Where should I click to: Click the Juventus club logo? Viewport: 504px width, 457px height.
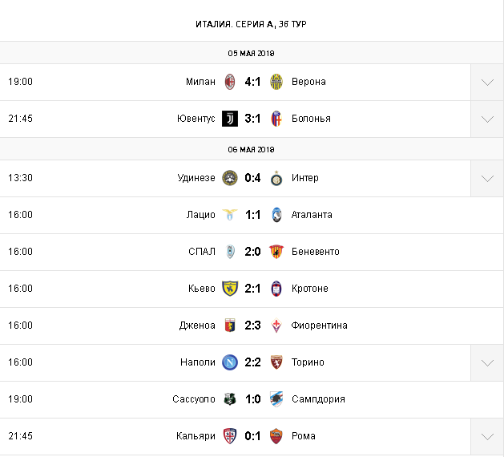tap(230, 119)
